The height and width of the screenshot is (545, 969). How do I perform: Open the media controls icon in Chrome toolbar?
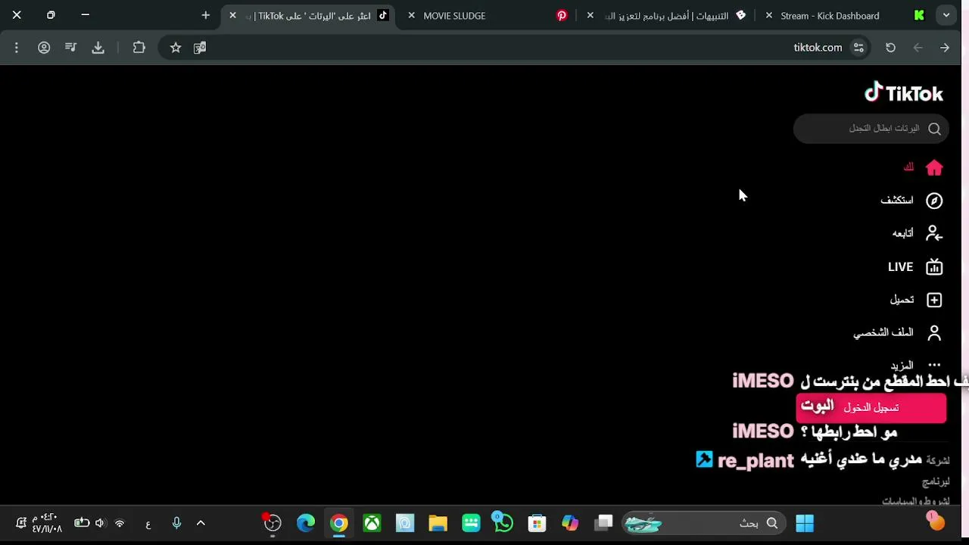[71, 48]
